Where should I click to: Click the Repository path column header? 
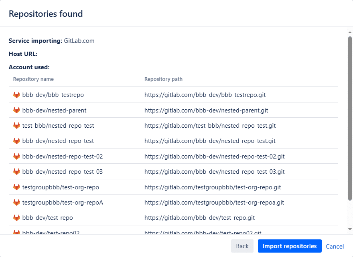point(163,79)
